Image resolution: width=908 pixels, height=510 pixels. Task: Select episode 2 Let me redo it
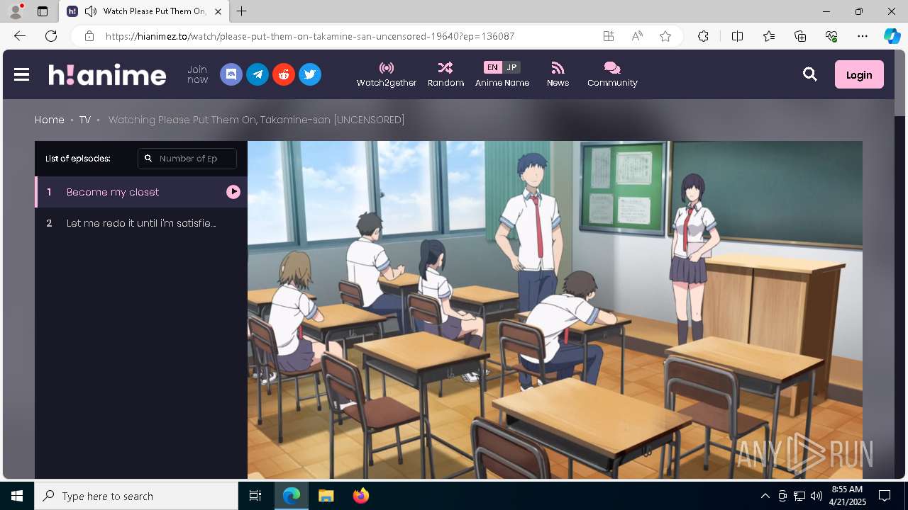pyautogui.click(x=141, y=223)
